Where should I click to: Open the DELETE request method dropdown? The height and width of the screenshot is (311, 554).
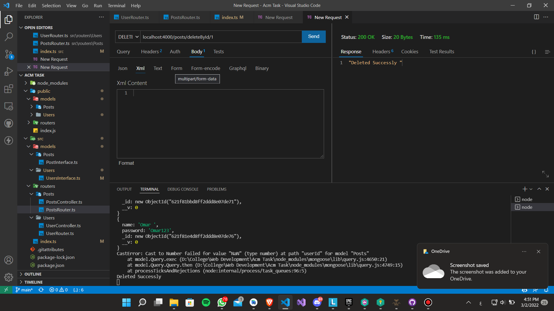[x=127, y=37]
